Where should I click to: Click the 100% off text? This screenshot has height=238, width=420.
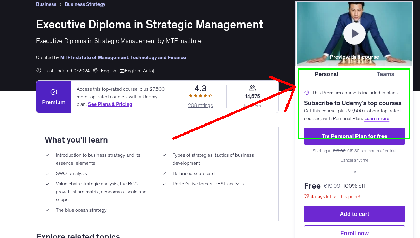click(354, 186)
